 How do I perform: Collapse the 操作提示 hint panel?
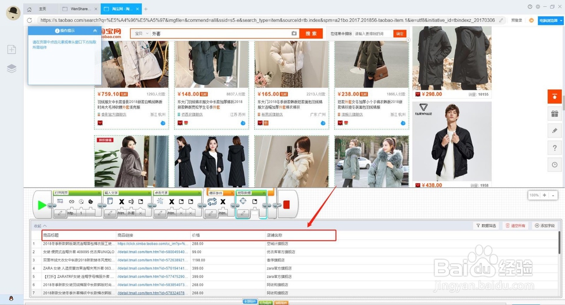[95, 30]
